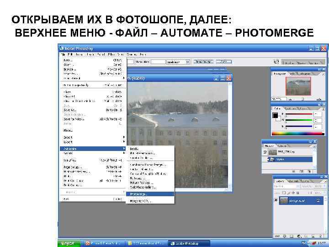
Task: Create new document from current History state
Action: [x=293, y=172]
